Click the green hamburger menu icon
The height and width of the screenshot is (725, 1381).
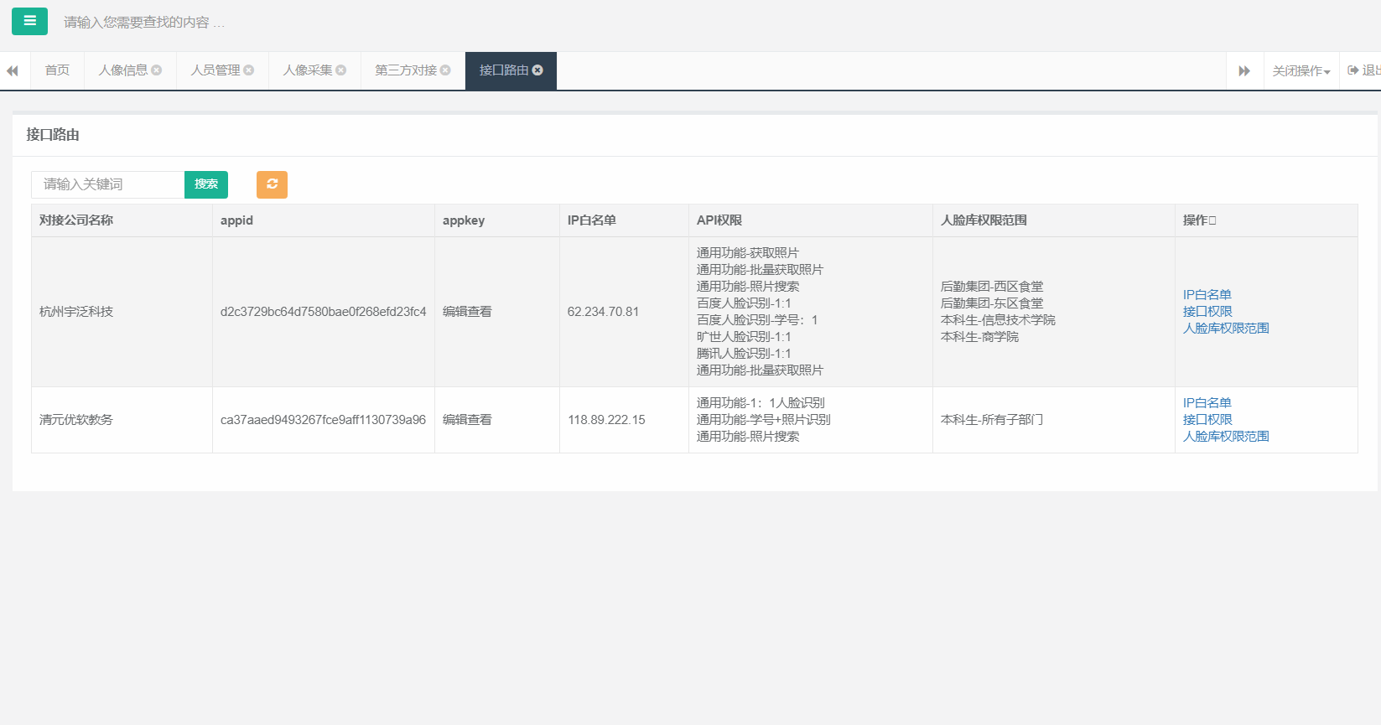pos(29,21)
